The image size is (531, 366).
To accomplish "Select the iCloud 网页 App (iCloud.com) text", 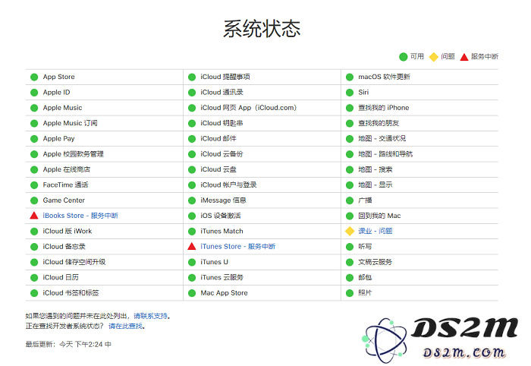I will tap(248, 108).
